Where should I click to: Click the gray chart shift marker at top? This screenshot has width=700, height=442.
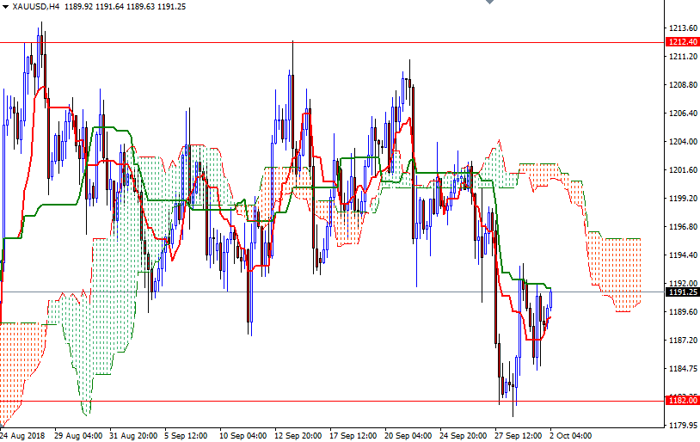pyautogui.click(x=490, y=3)
